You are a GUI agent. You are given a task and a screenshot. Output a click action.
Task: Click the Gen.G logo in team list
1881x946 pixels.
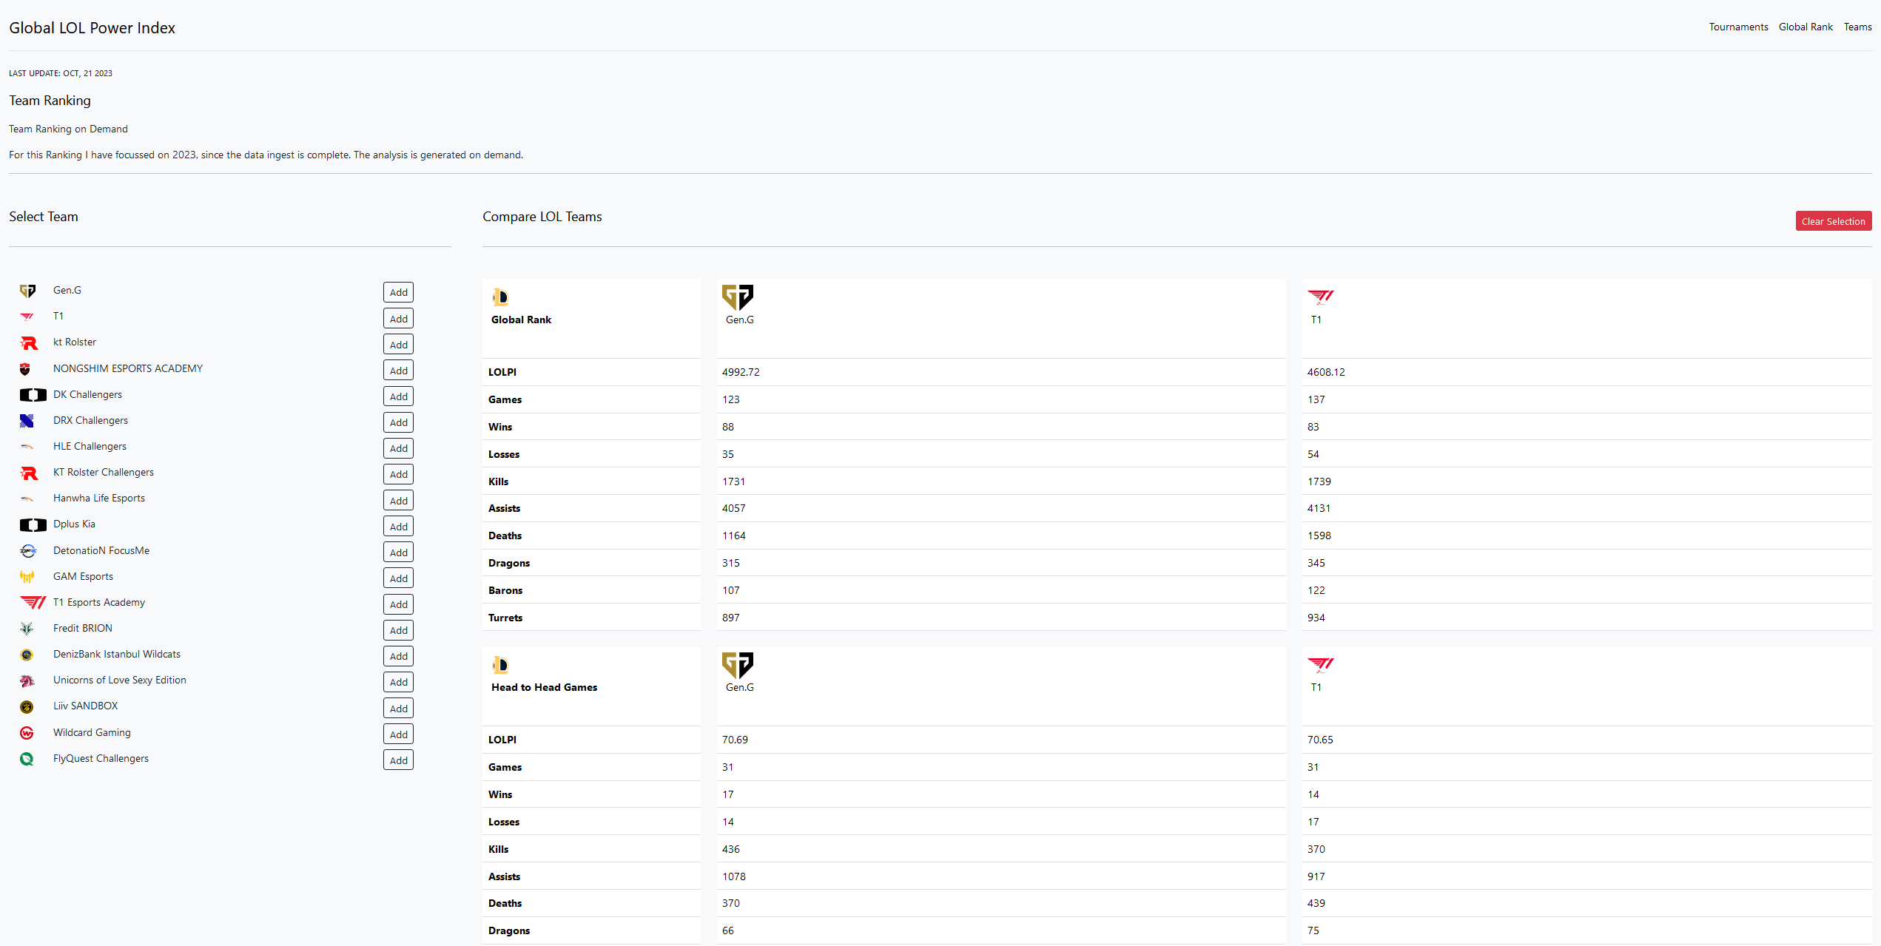click(27, 291)
